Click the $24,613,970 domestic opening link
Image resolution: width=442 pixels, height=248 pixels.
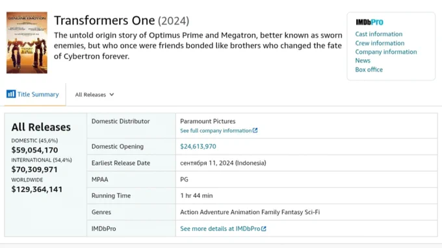(x=198, y=146)
